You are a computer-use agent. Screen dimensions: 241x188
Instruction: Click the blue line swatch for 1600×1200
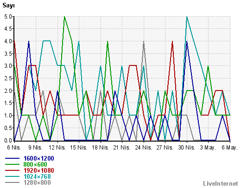pyautogui.click(x=13, y=158)
